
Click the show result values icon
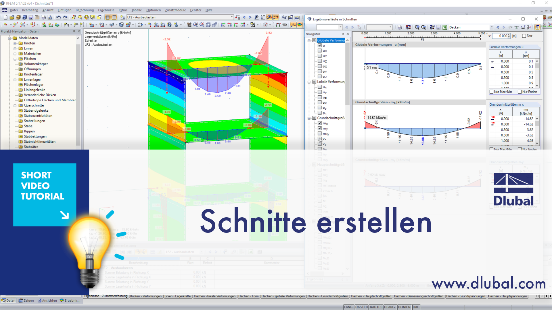click(x=276, y=17)
